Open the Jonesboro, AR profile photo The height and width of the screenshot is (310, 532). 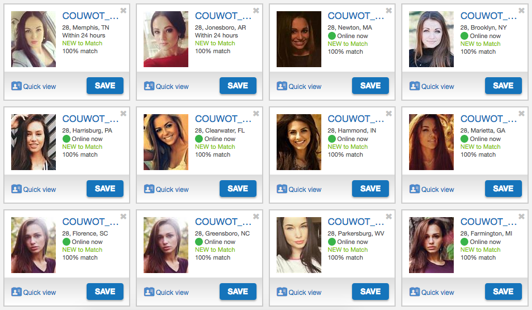click(x=166, y=39)
